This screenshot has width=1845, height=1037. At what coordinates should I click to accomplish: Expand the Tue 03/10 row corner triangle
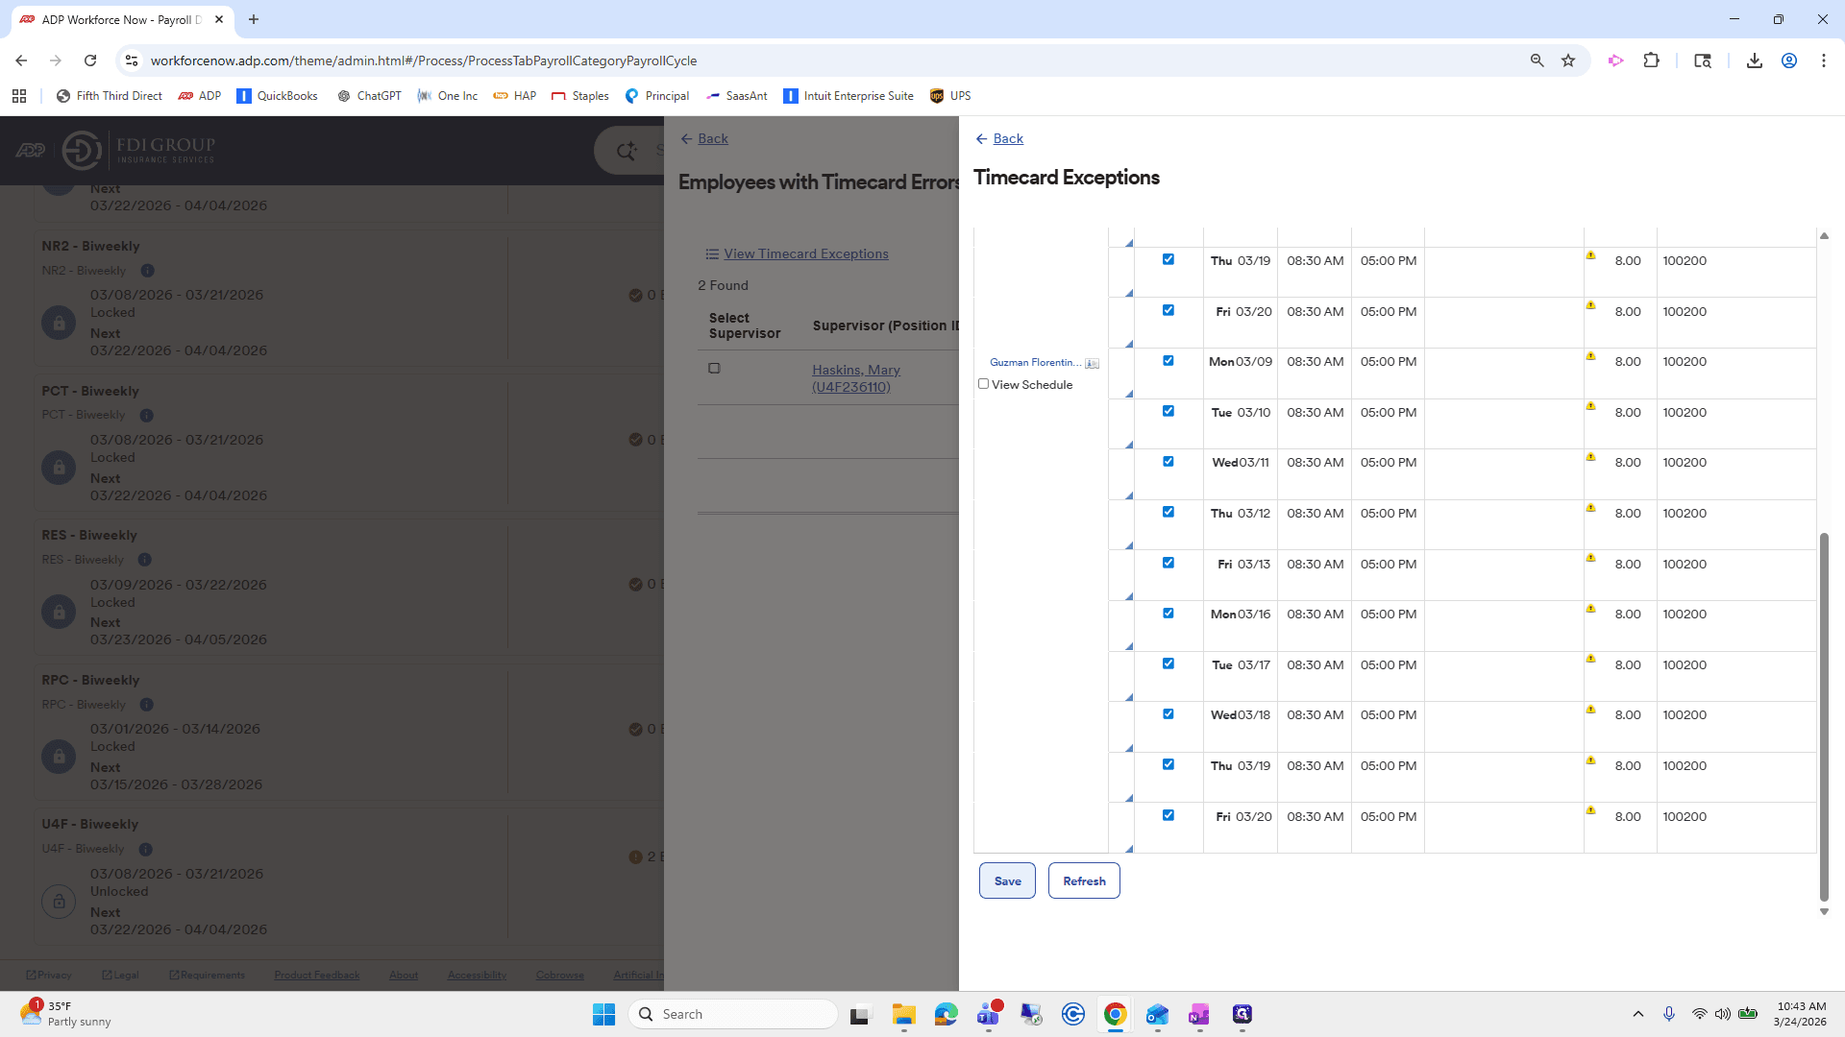click(1129, 445)
